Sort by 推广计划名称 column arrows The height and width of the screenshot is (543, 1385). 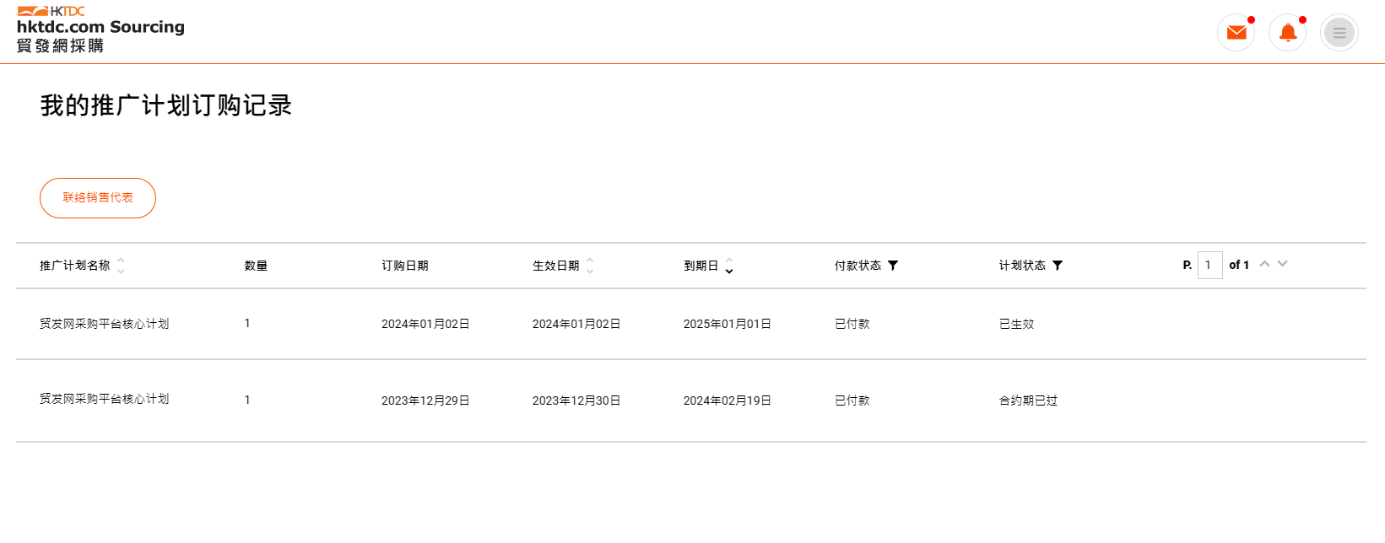(x=121, y=266)
